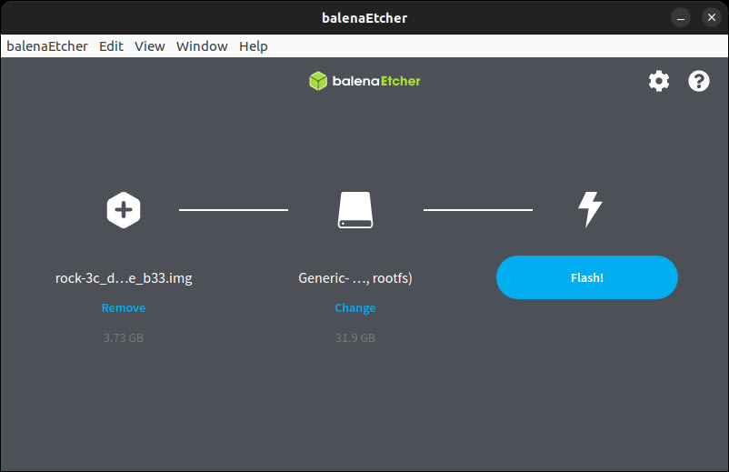Remove the selected image file
This screenshot has width=729, height=472.
[124, 308]
